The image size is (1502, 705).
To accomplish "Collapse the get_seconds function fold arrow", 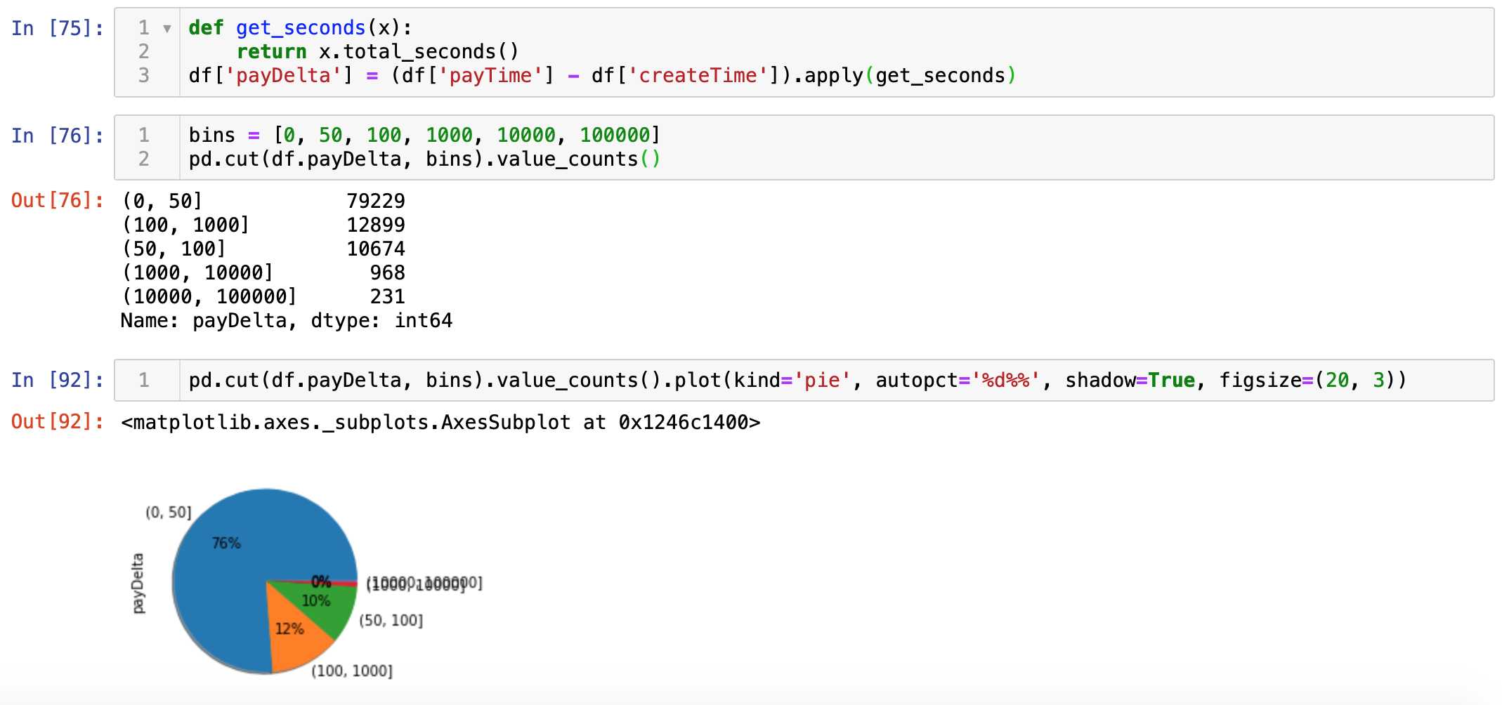I will click(x=167, y=29).
